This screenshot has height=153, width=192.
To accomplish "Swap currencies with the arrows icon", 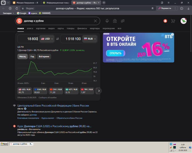I will click(58, 39).
